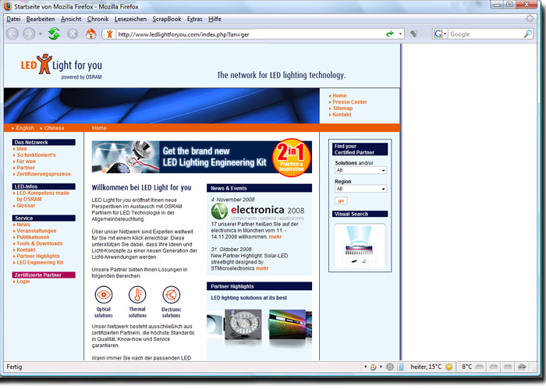
Task: Click left arrow beside music status icon
Action: pos(365,367)
